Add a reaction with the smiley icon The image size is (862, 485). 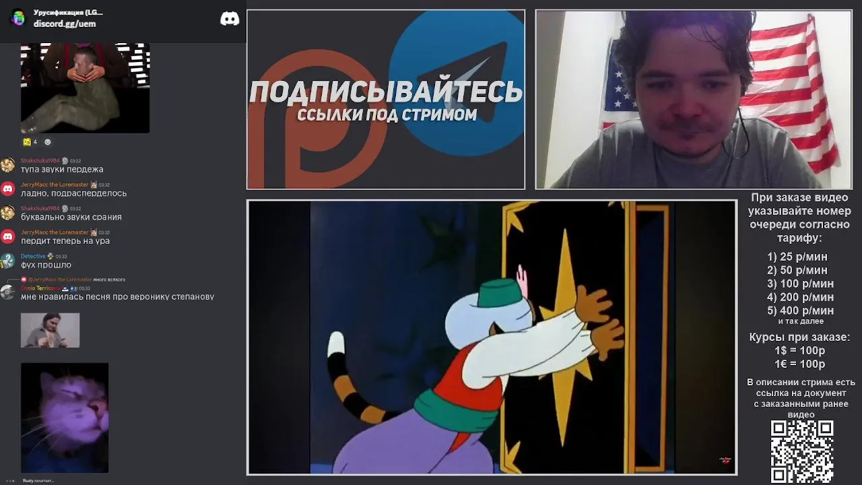[47, 142]
